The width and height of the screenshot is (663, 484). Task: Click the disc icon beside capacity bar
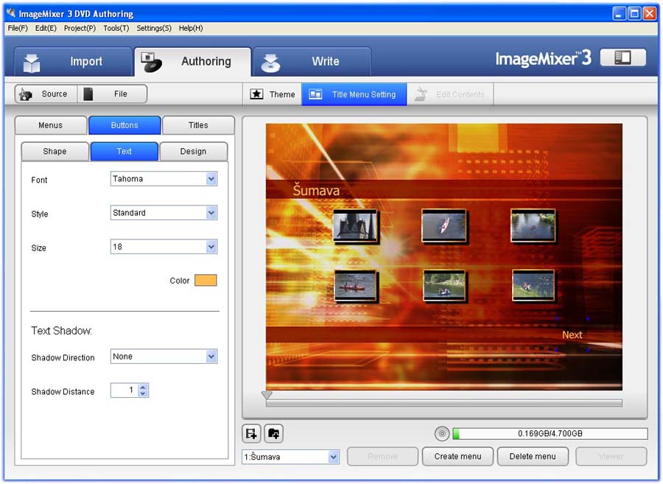(442, 434)
